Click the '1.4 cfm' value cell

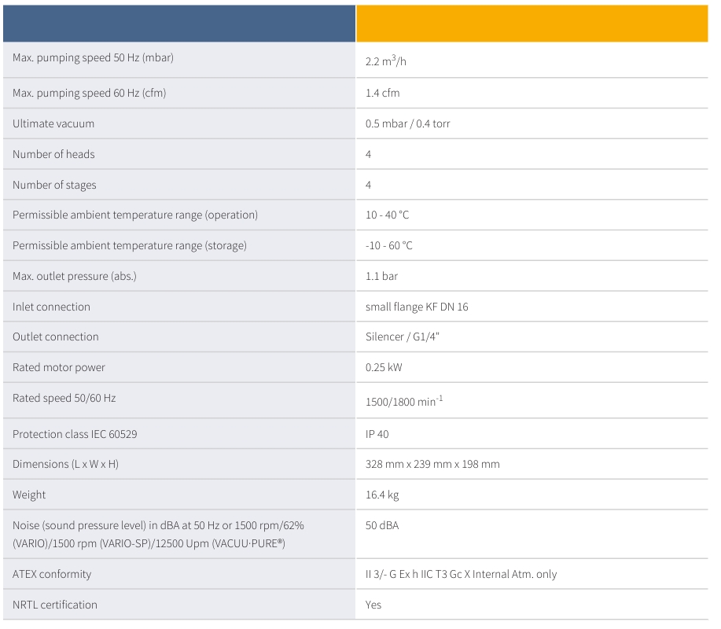pos(383,93)
